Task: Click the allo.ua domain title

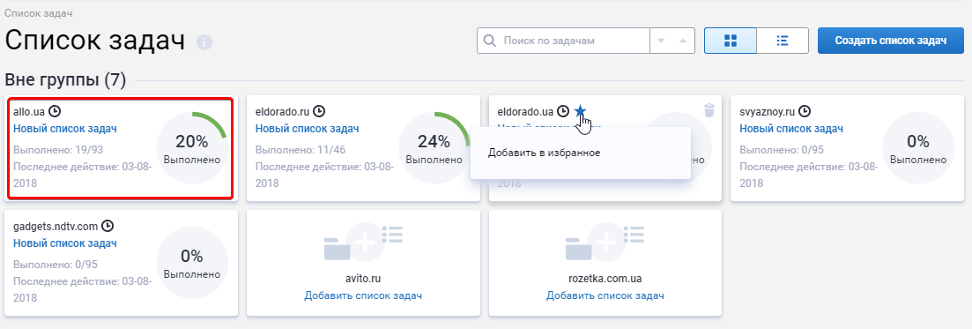Action: pos(28,112)
